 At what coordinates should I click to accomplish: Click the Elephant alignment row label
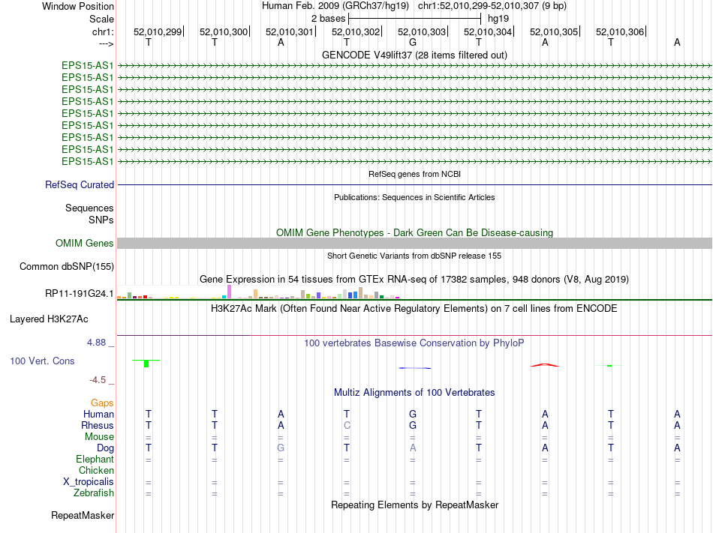(95, 459)
